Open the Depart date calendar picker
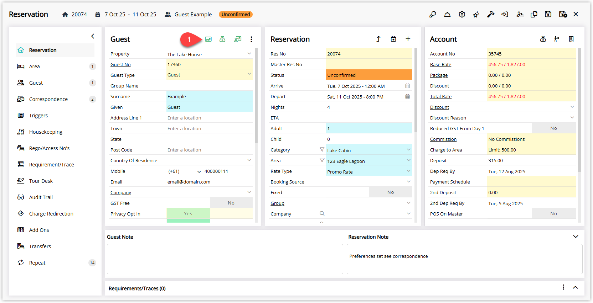Screen dimensions: 593x303 (407, 97)
